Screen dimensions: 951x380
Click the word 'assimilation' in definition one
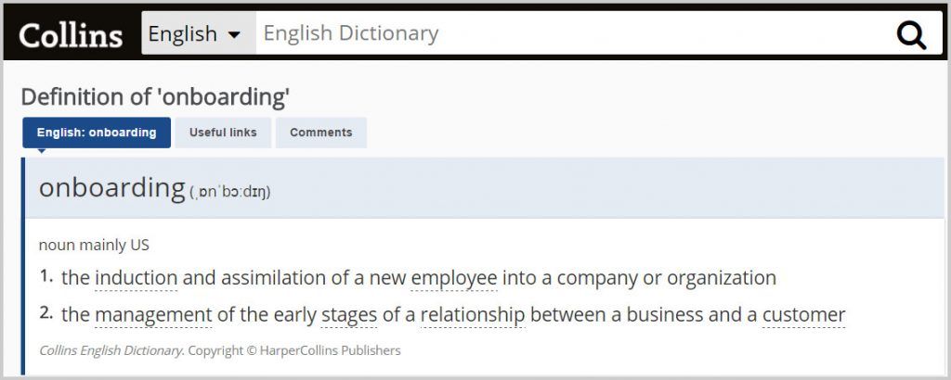click(283, 278)
